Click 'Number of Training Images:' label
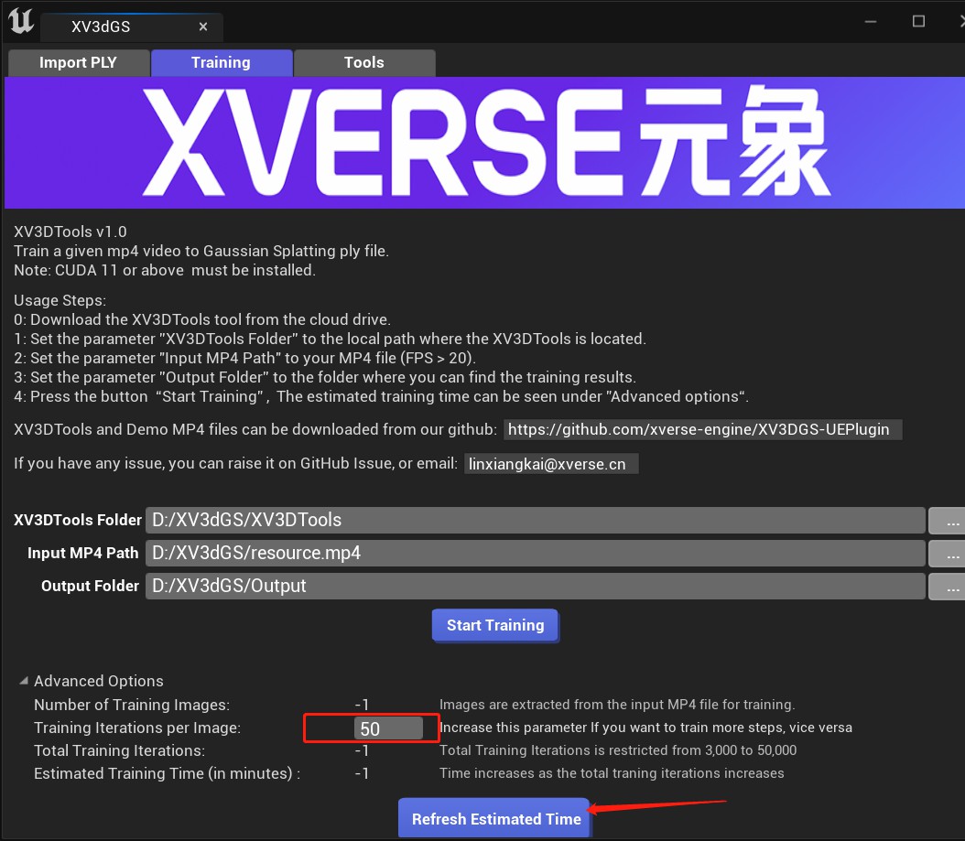The height and width of the screenshot is (841, 965). click(132, 705)
